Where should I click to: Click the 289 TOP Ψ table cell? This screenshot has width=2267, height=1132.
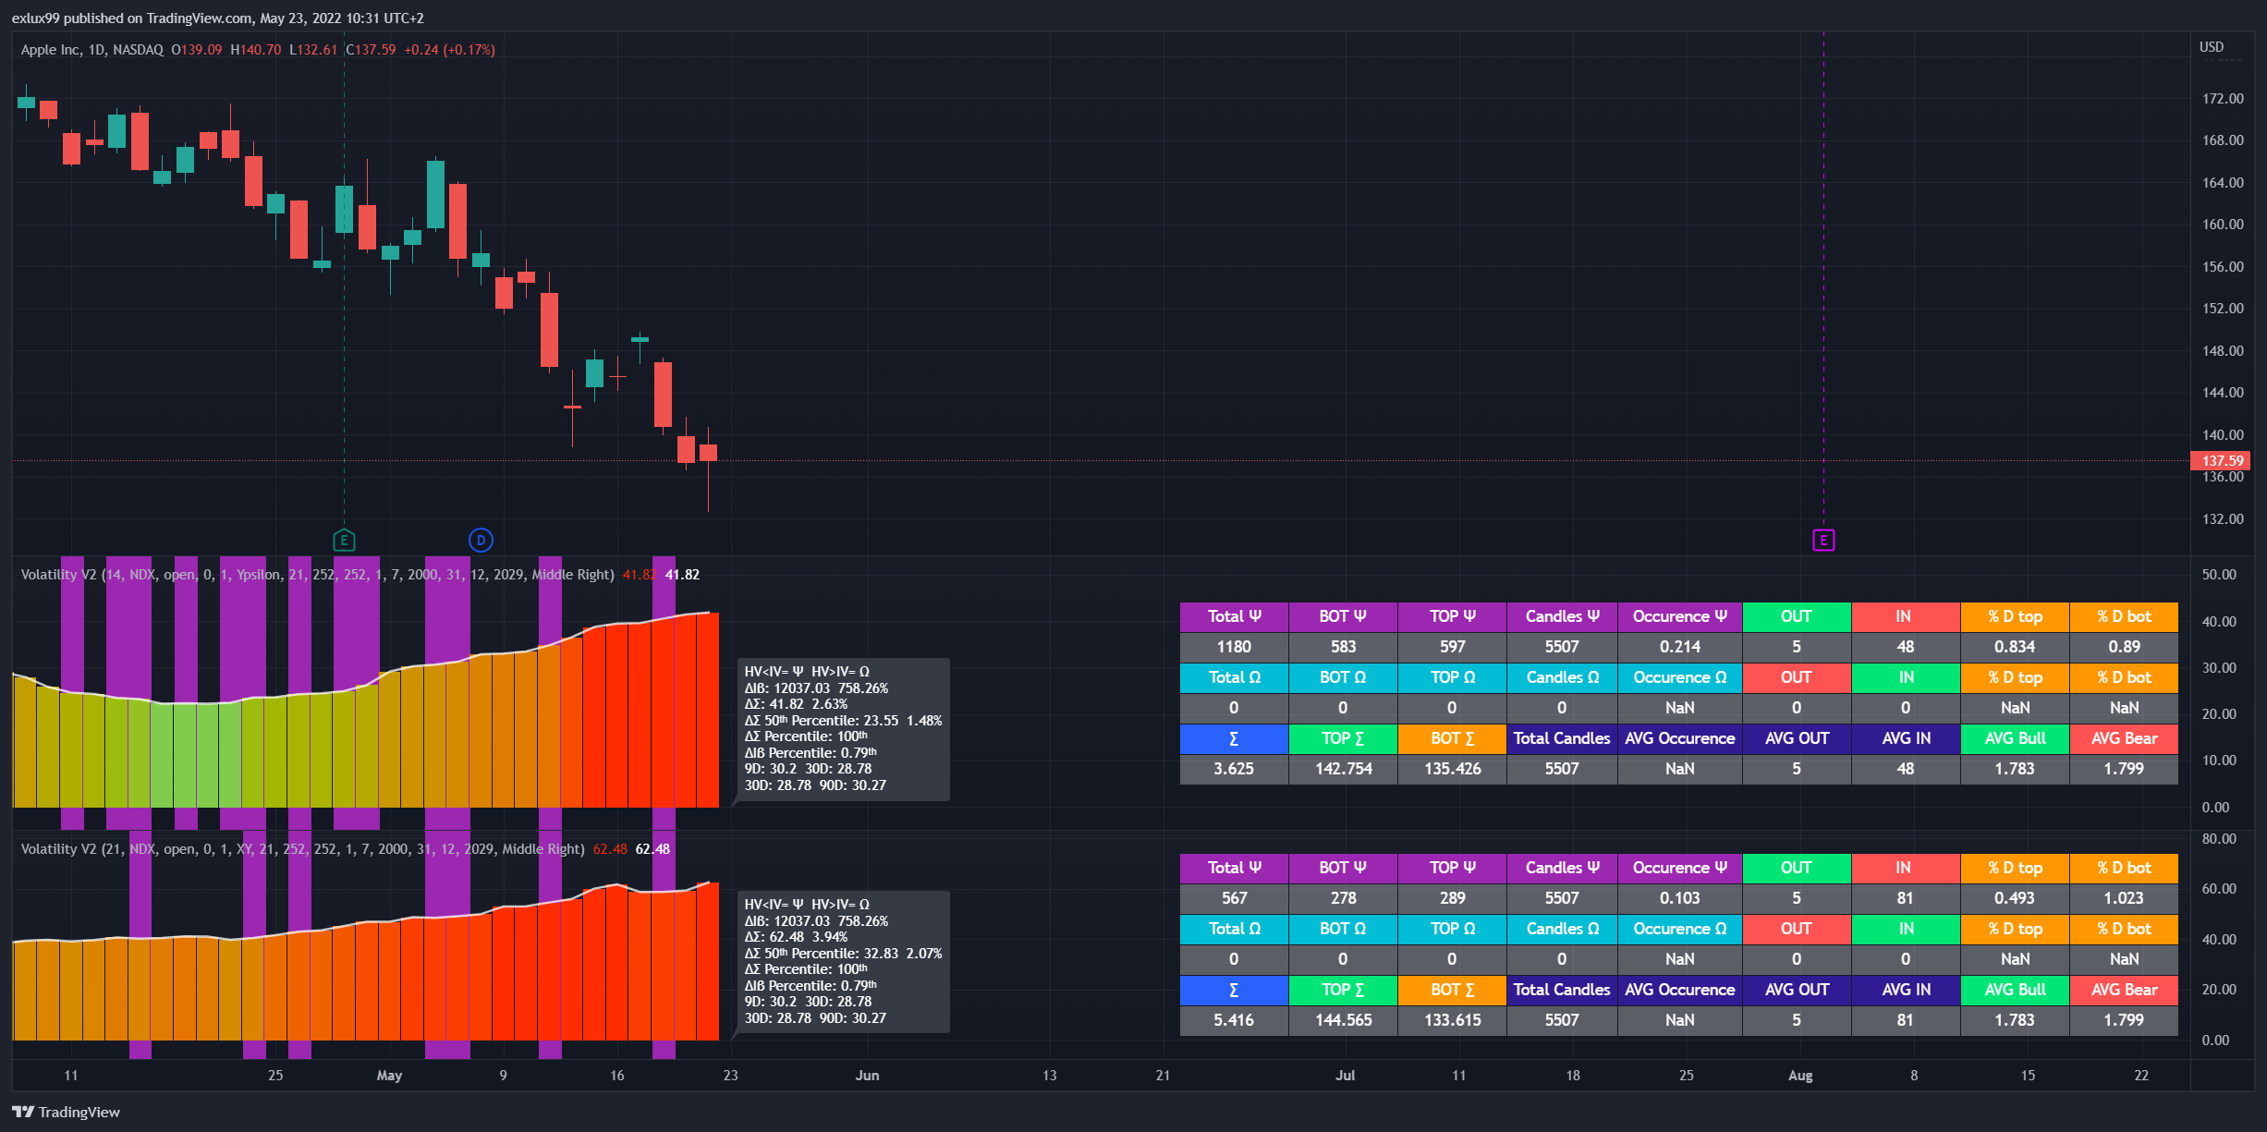coord(1452,898)
